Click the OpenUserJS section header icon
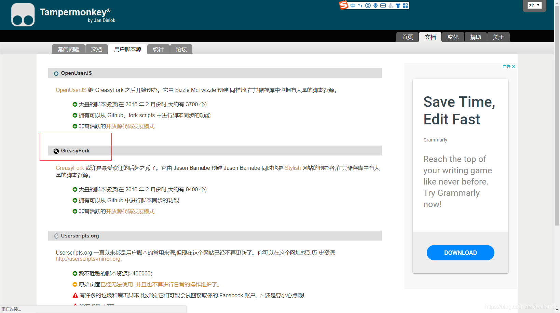Viewport: 560px width, 313px height. tap(56, 73)
